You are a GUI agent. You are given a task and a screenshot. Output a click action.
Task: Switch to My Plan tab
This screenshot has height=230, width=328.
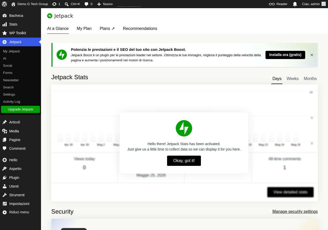point(84,29)
